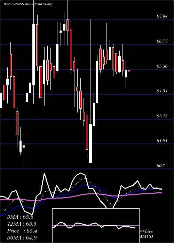Click the 64.34 price axis label
The height and width of the screenshot is (243, 174).
(x=162, y=91)
